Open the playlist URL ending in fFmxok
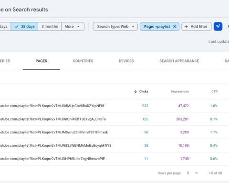229x183 pixels. (54, 132)
